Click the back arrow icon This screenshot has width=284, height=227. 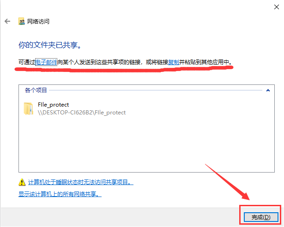click(7, 21)
